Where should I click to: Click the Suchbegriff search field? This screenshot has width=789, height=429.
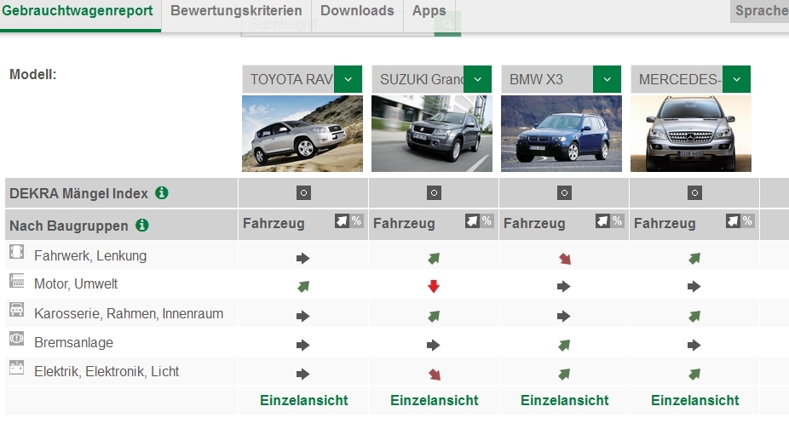click(337, 25)
